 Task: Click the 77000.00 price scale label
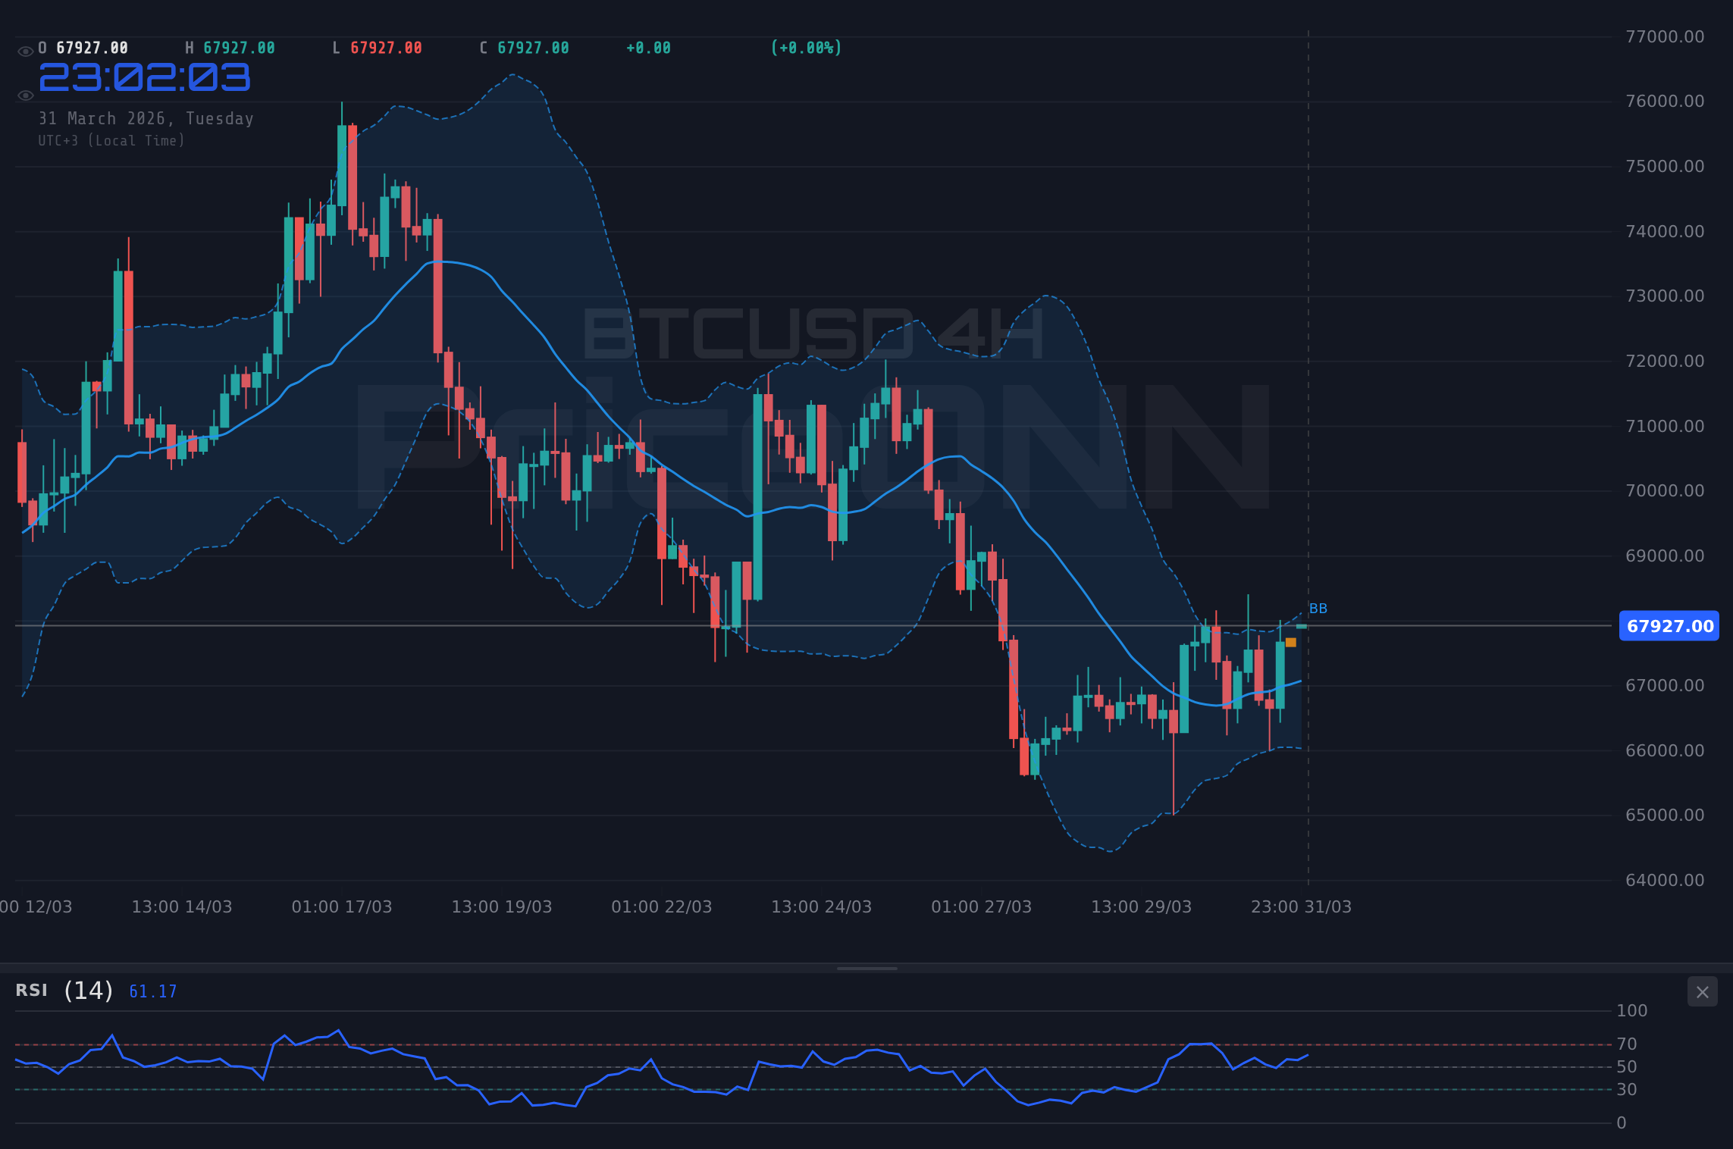(1665, 36)
